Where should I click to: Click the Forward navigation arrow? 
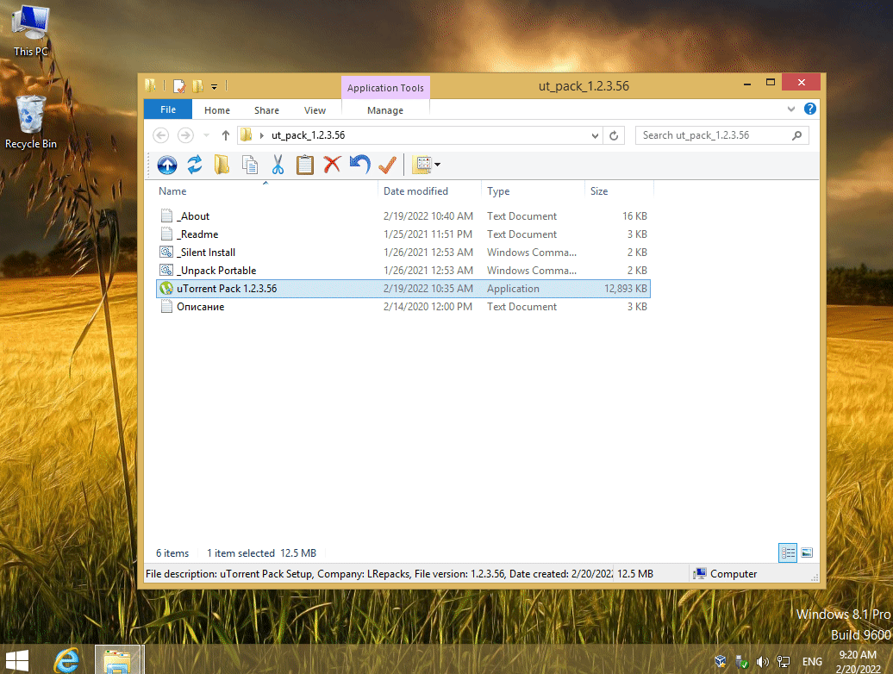(185, 135)
